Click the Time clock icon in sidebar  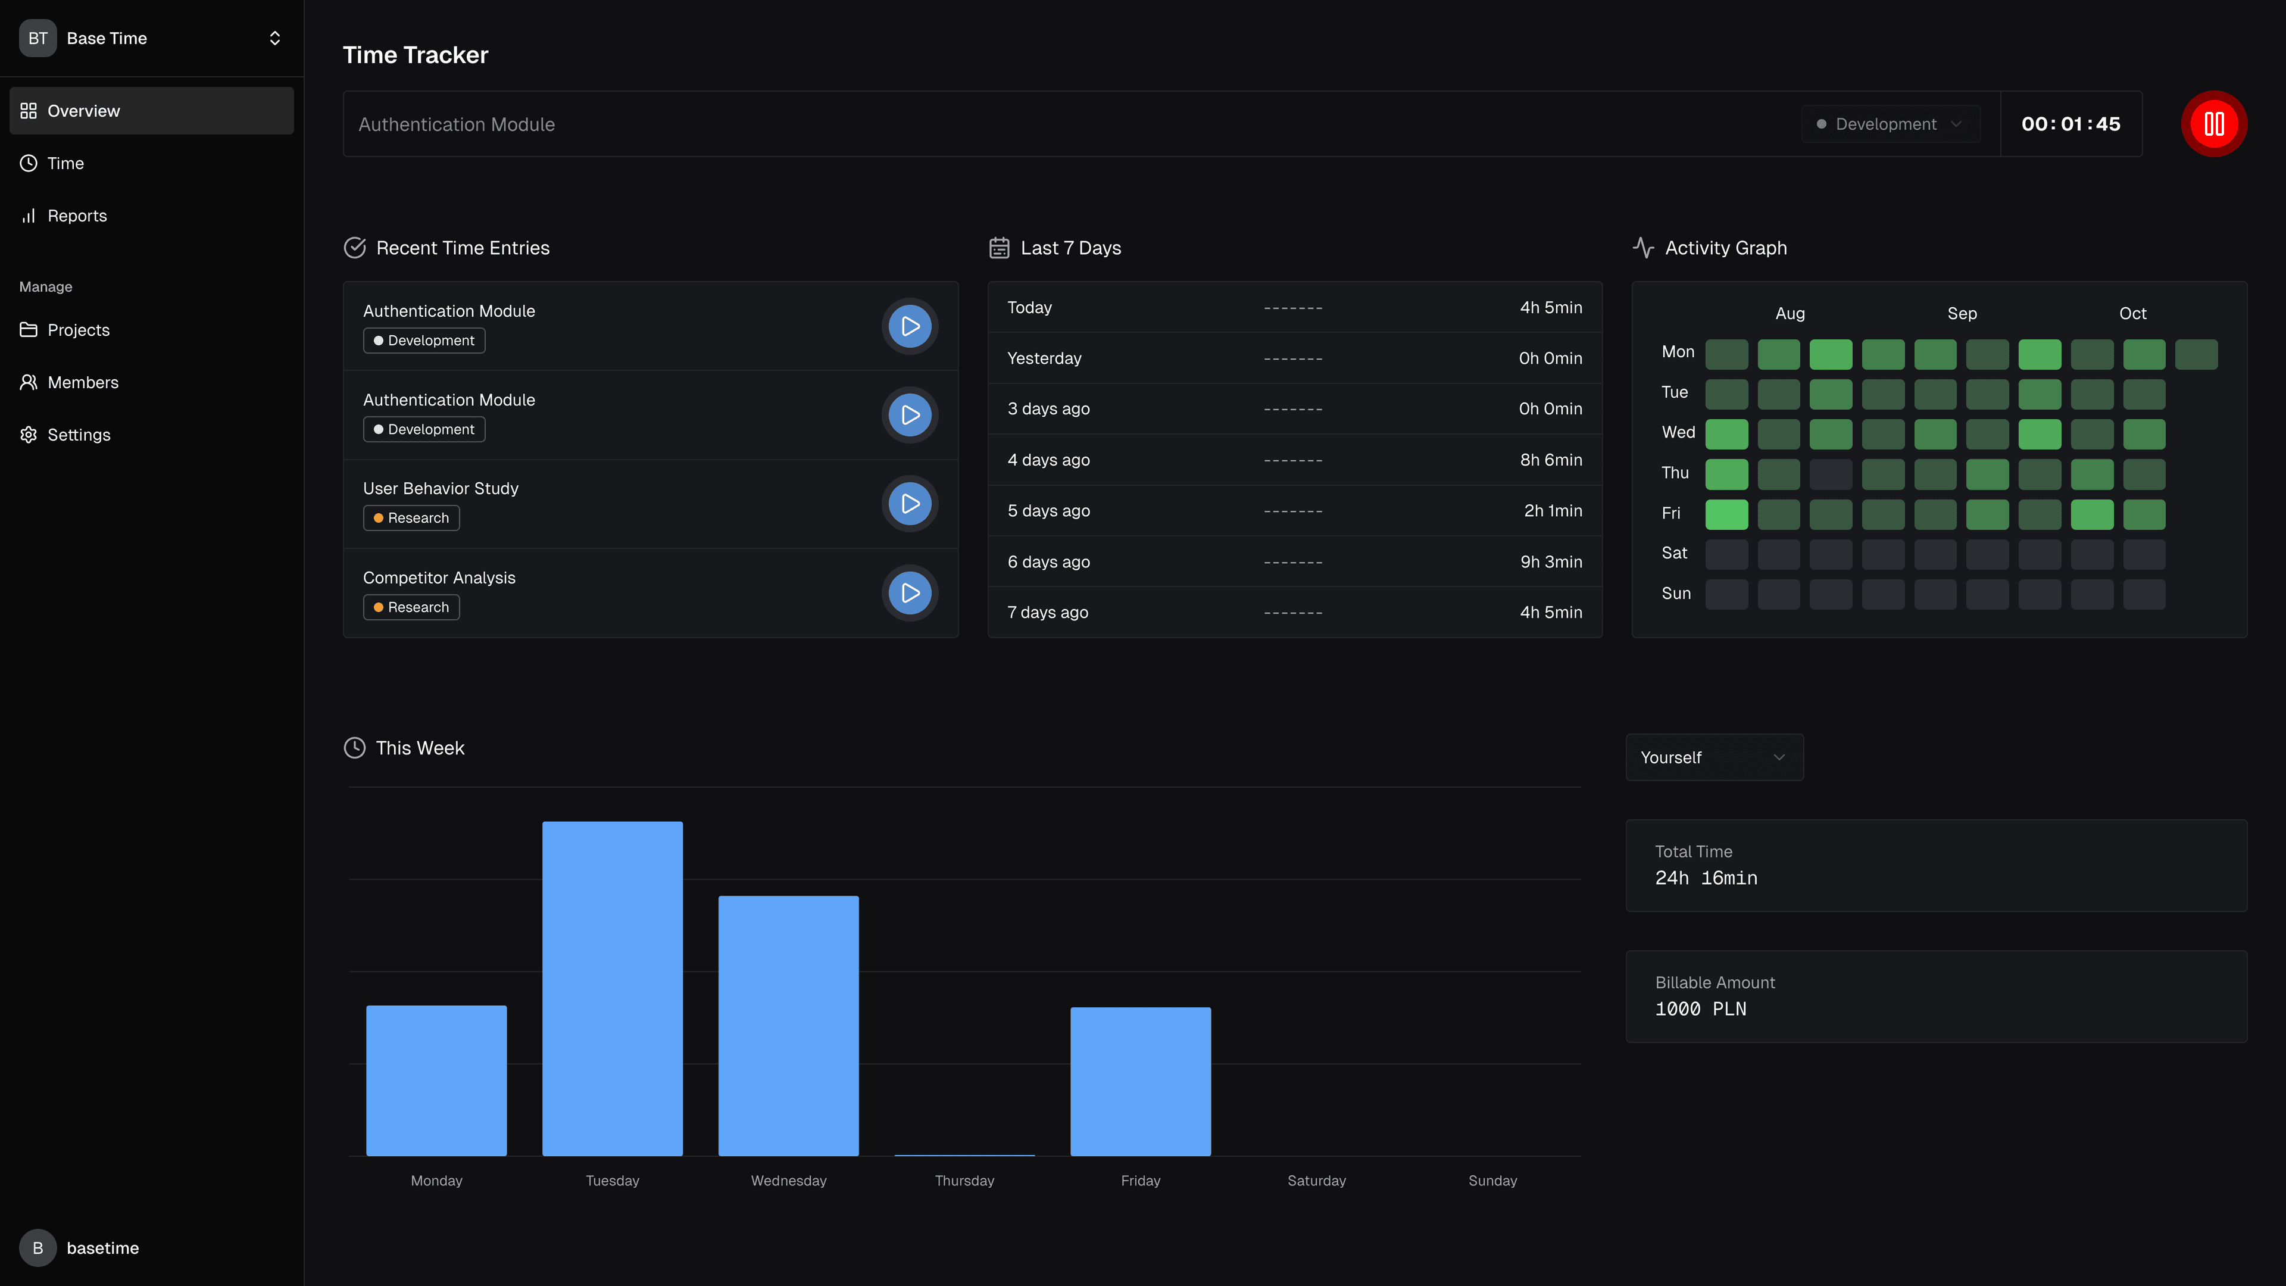click(x=29, y=163)
